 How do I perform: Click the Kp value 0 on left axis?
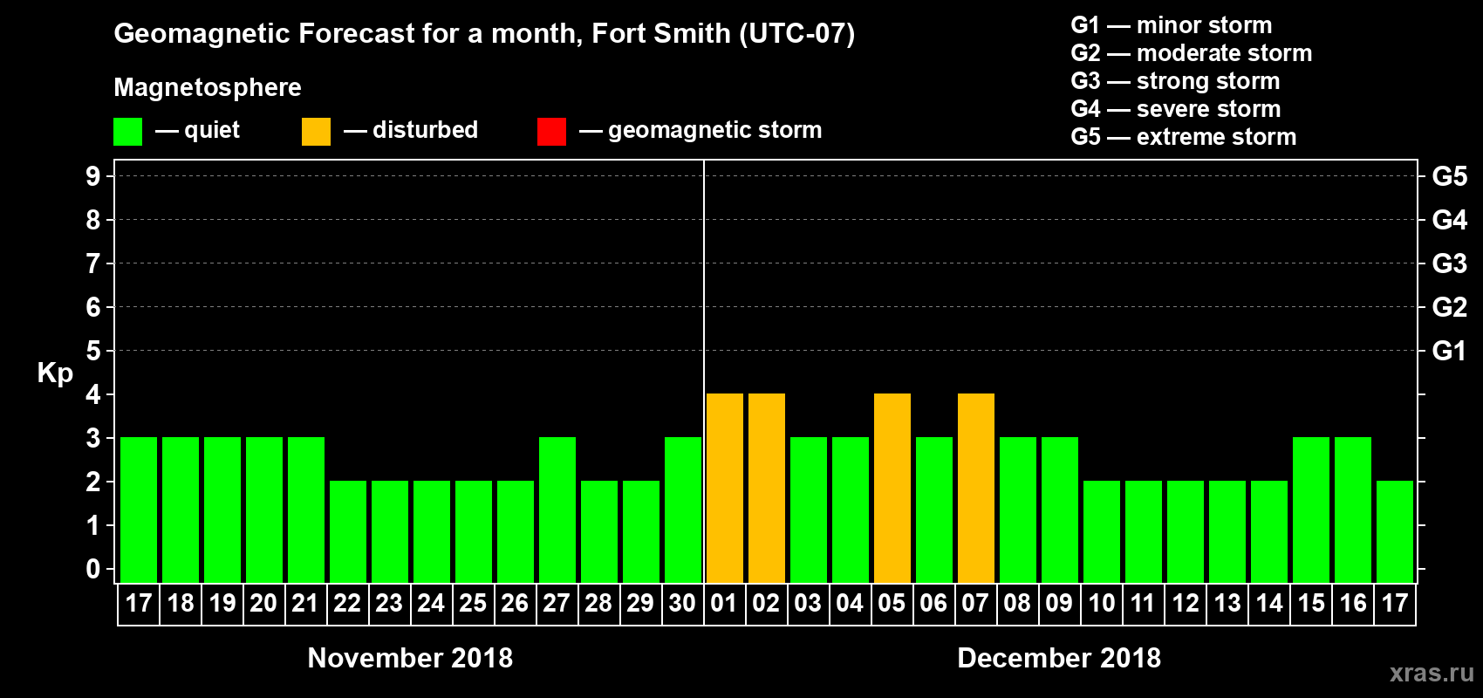[93, 569]
